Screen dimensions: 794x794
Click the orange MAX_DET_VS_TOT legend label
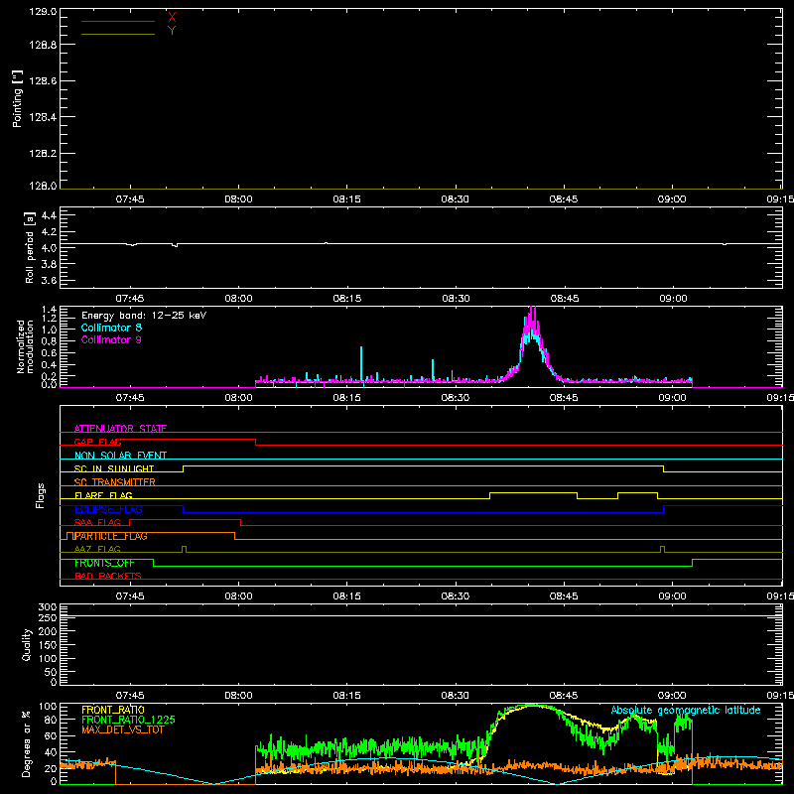coord(122,729)
